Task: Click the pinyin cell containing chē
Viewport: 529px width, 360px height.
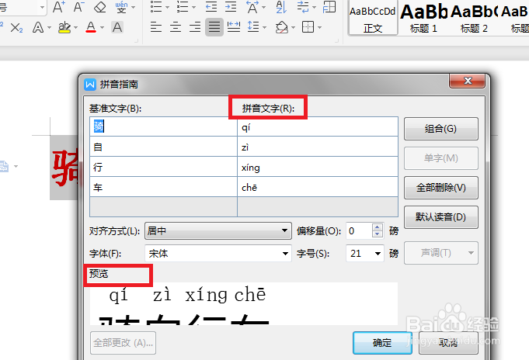Action: coord(318,187)
